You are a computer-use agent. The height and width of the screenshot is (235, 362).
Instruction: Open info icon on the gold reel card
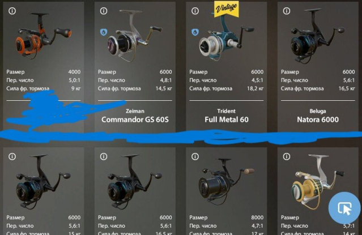tap(287, 156)
